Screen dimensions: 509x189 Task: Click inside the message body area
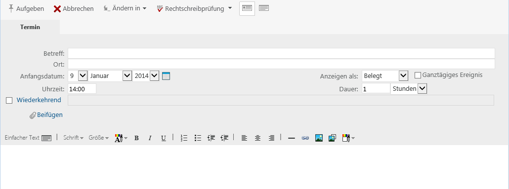point(254,167)
